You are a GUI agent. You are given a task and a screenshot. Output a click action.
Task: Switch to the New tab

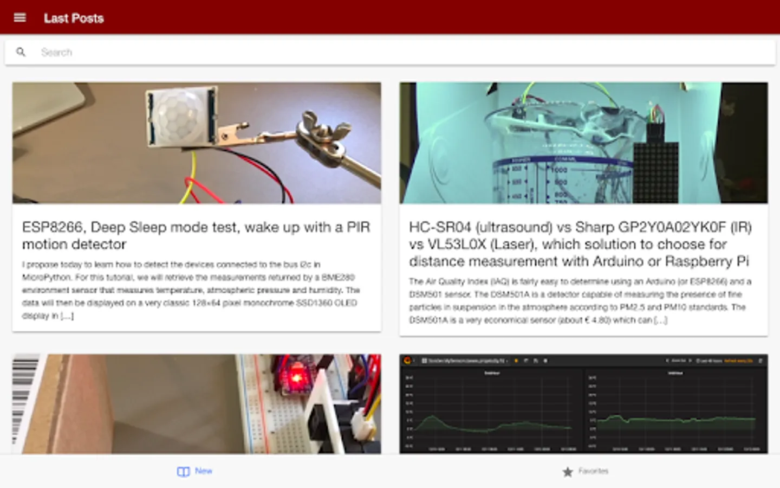tap(195, 471)
